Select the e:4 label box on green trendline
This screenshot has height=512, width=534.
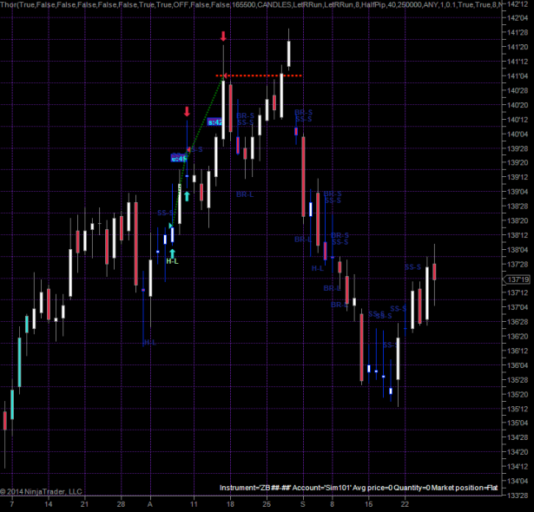point(179,158)
